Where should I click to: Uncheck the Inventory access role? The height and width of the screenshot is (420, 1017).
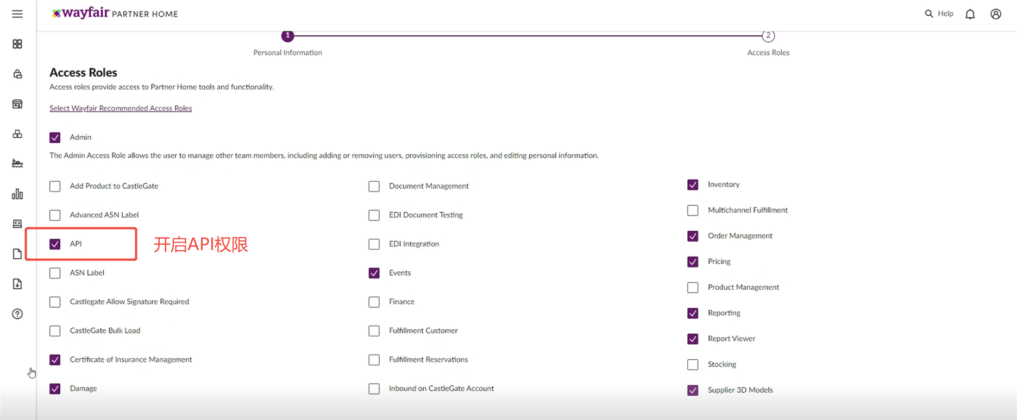[x=693, y=185]
